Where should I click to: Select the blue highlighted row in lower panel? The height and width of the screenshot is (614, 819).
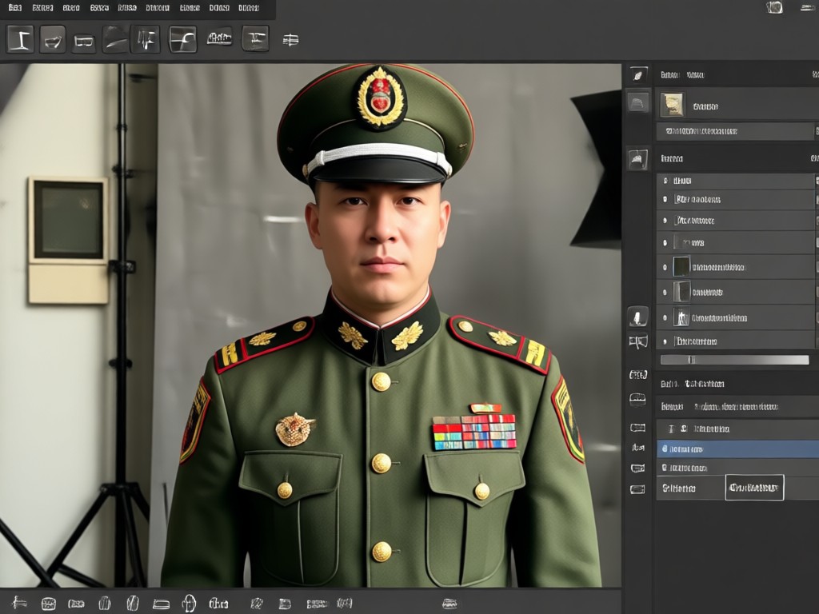click(737, 449)
